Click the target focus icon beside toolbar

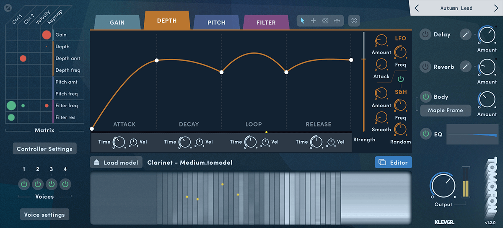click(354, 21)
